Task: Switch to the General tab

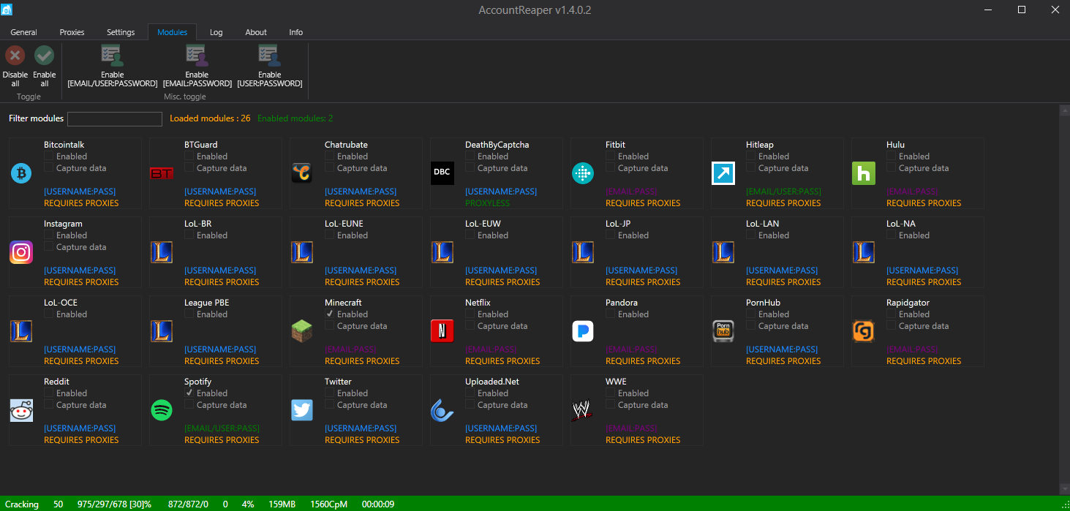Action: click(24, 32)
